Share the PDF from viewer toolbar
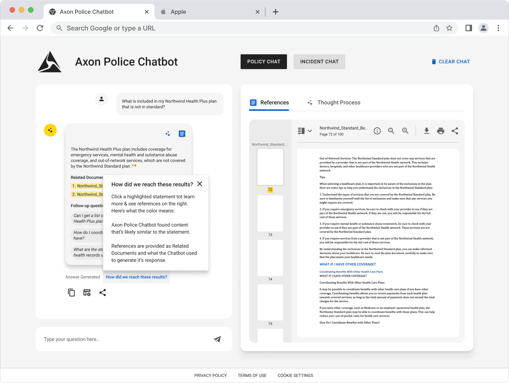The width and height of the screenshot is (509, 383). coord(455,131)
